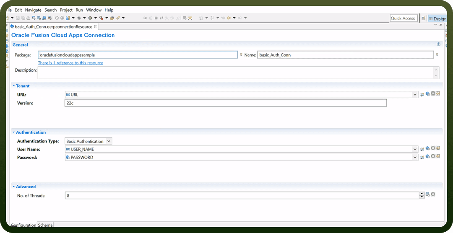Click the Open Perspective icon beside Design
This screenshot has height=233, width=453.
coord(423,18)
